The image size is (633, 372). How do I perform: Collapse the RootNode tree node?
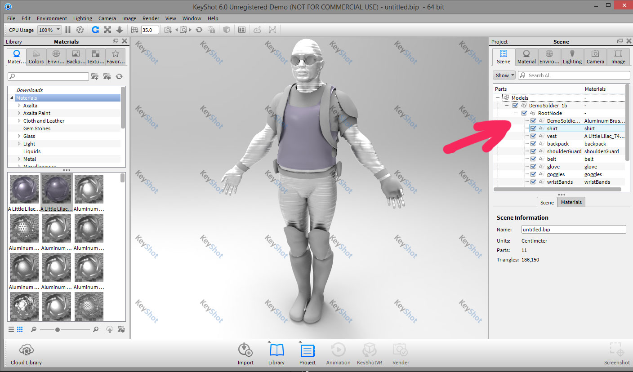(516, 113)
